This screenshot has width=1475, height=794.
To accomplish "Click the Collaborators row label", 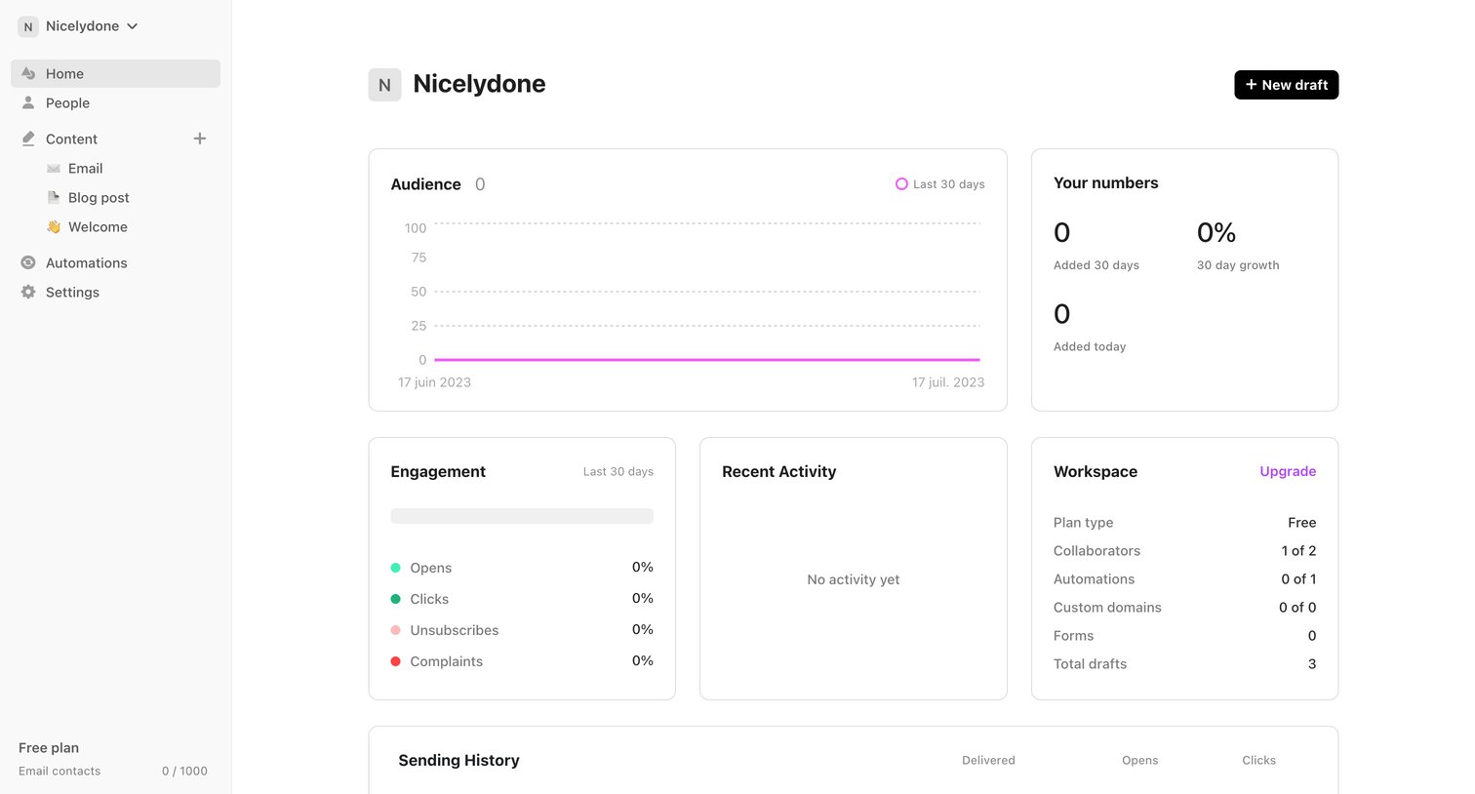I will pyautogui.click(x=1096, y=551).
